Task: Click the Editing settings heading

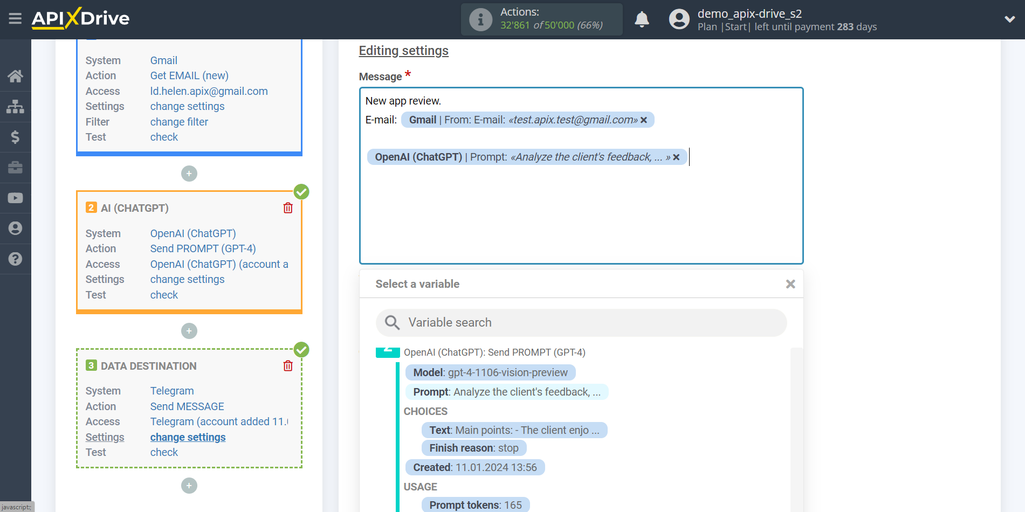Action: [403, 51]
